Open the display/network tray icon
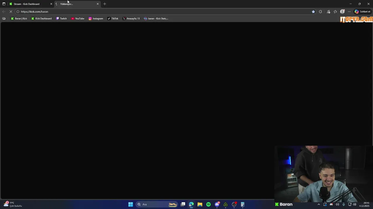The width and height of the screenshot is (373, 209). tap(350, 204)
